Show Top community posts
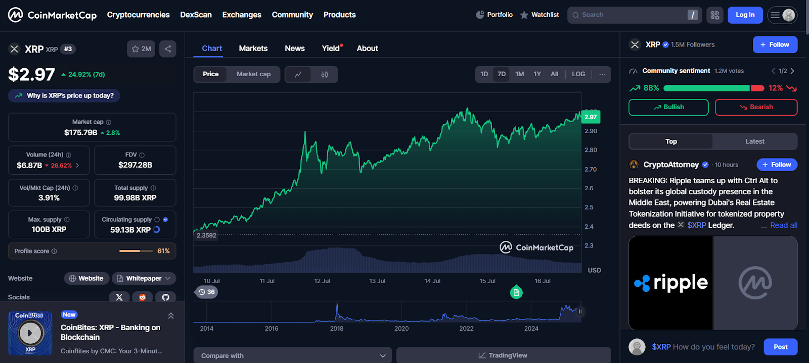The width and height of the screenshot is (809, 363). click(x=671, y=141)
